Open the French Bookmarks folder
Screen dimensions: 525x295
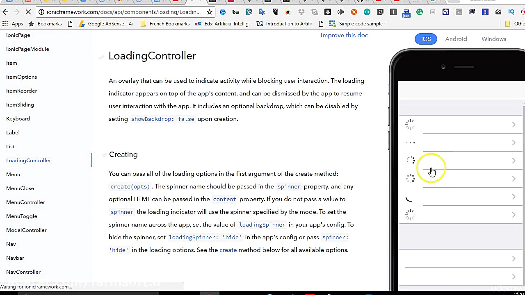tap(165, 24)
